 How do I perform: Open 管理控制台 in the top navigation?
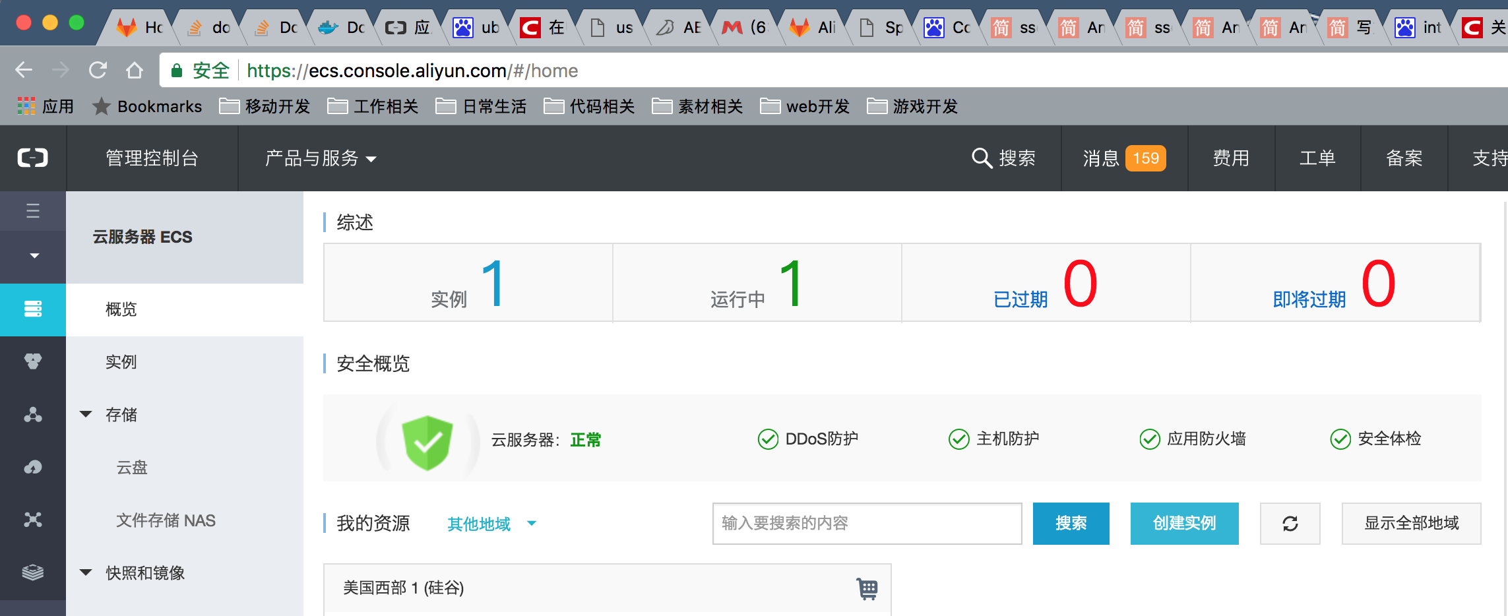(152, 158)
